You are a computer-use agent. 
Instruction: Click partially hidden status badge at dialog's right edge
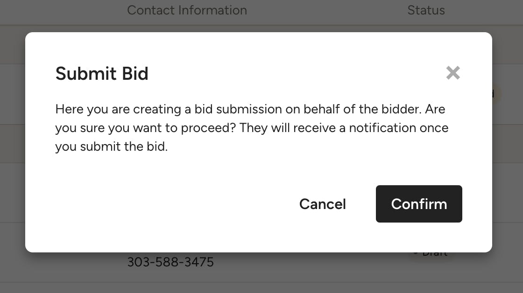pos(496,94)
